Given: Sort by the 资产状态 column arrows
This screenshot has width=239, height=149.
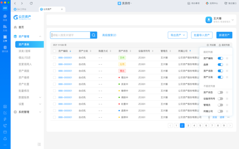Looking at the screenshot, I should pos(130,51).
